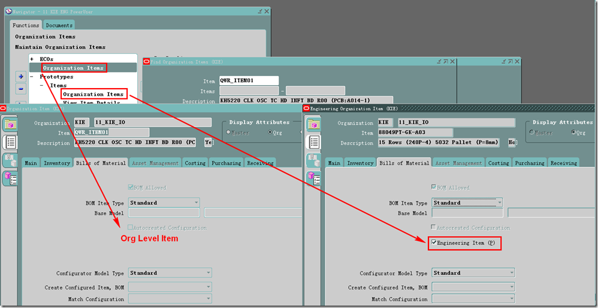
Task: Click highlighted QWR_ITEM01 field in Organization Item window
Action: 111,132
